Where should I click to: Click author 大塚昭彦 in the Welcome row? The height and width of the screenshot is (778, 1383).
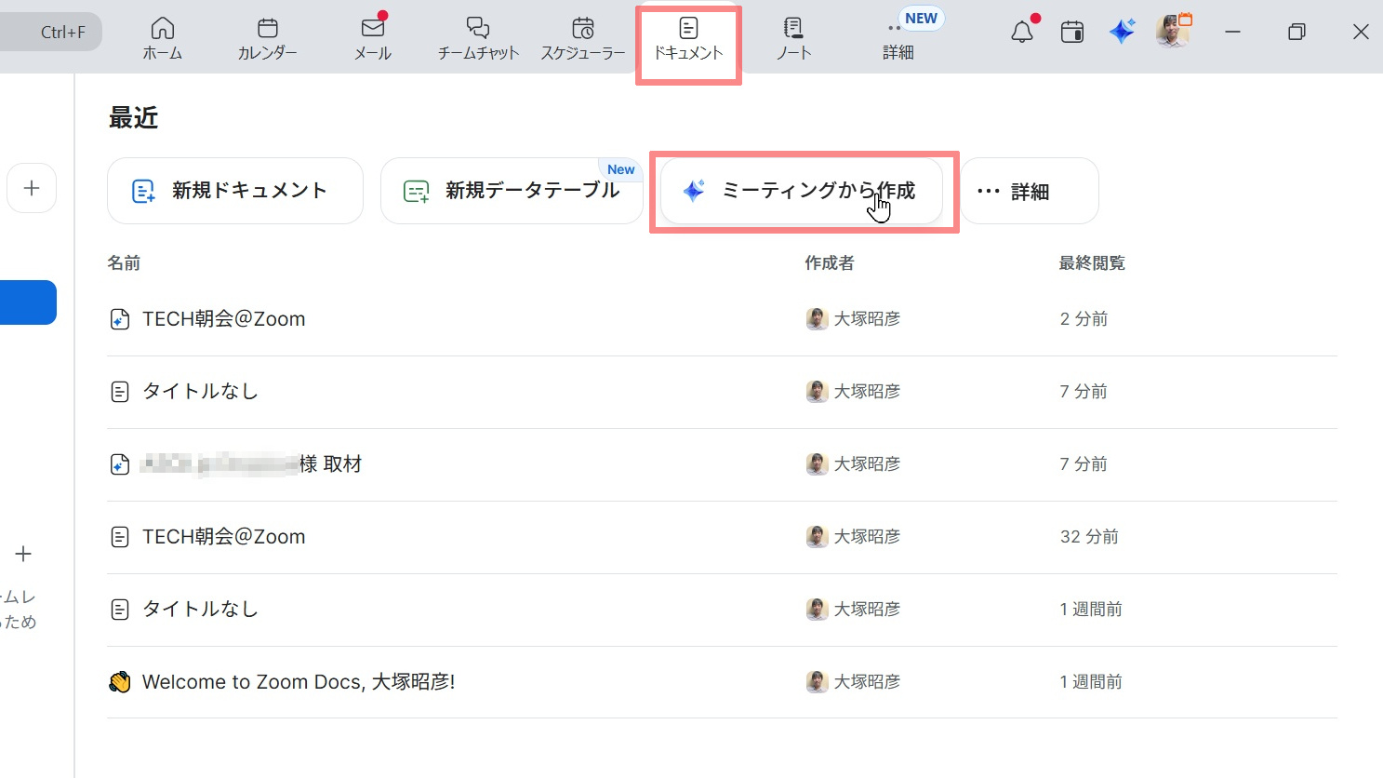point(867,682)
